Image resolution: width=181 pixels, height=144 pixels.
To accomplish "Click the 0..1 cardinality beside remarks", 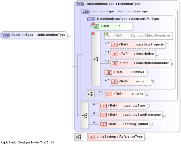I will [x=101, y=92].
